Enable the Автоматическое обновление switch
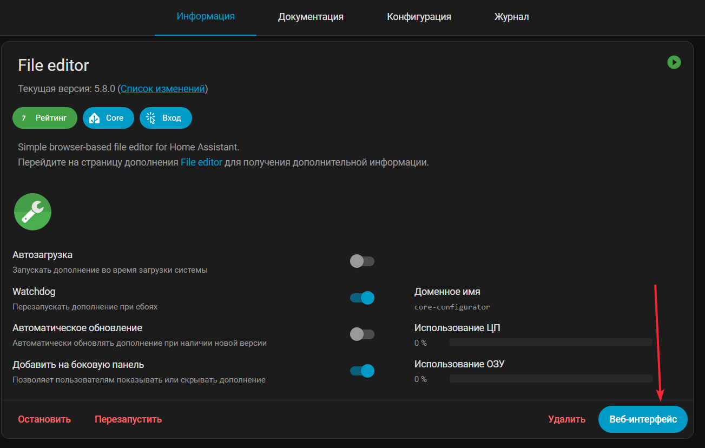The height and width of the screenshot is (448, 705). point(362,334)
